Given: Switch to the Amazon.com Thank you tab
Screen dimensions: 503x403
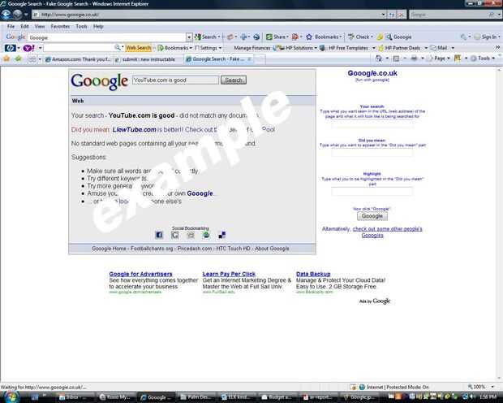Looking at the screenshot, I should point(78,59).
